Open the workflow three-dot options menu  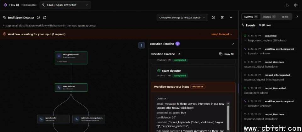coord(142,45)
